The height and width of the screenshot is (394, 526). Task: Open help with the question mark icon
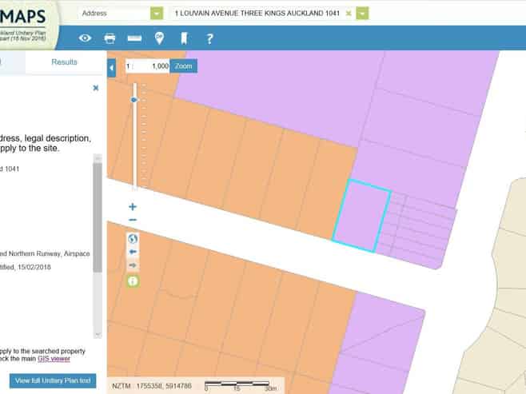click(x=209, y=38)
